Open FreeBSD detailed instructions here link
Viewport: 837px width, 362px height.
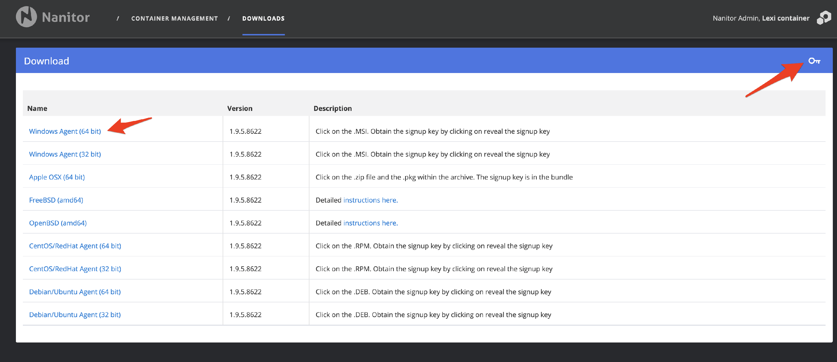(371, 200)
